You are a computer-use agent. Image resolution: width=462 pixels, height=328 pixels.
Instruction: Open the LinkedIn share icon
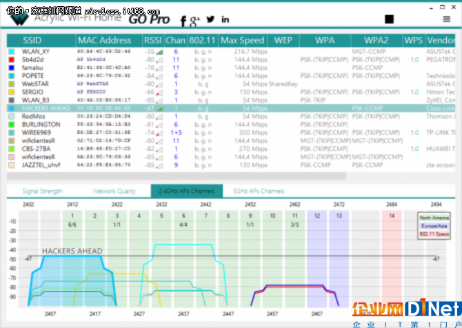[225, 19]
